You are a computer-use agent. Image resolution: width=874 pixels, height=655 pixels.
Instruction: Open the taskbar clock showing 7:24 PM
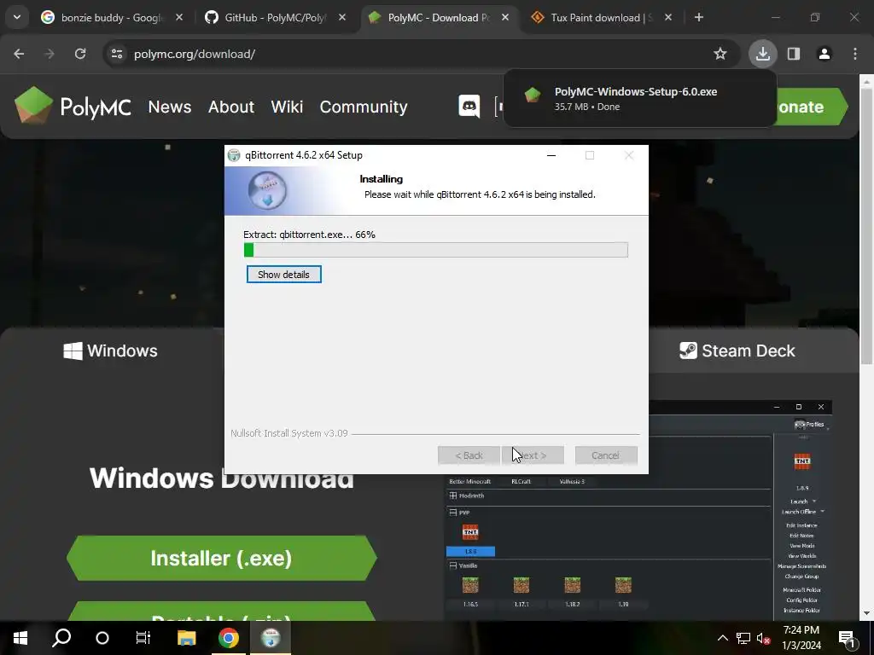(801, 638)
